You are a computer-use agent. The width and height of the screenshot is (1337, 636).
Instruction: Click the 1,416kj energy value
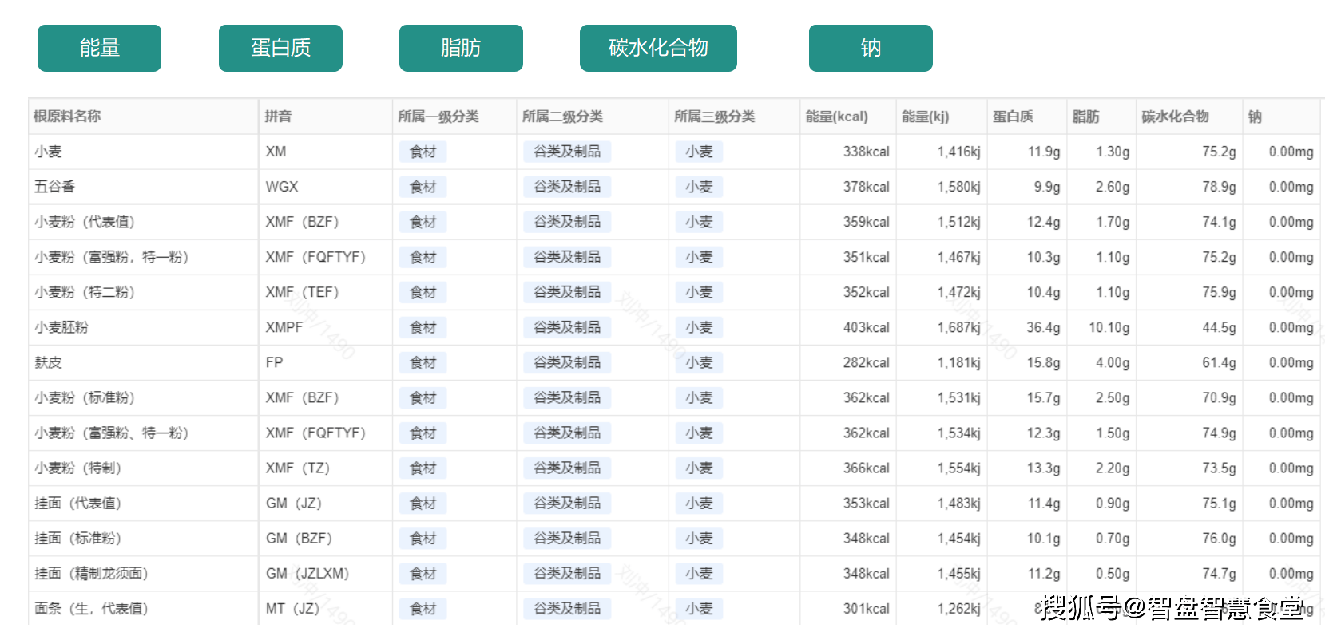point(958,152)
